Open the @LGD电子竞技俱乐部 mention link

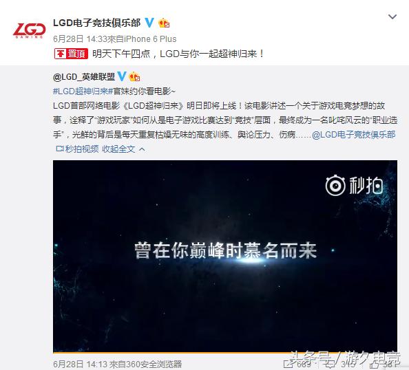(354, 135)
